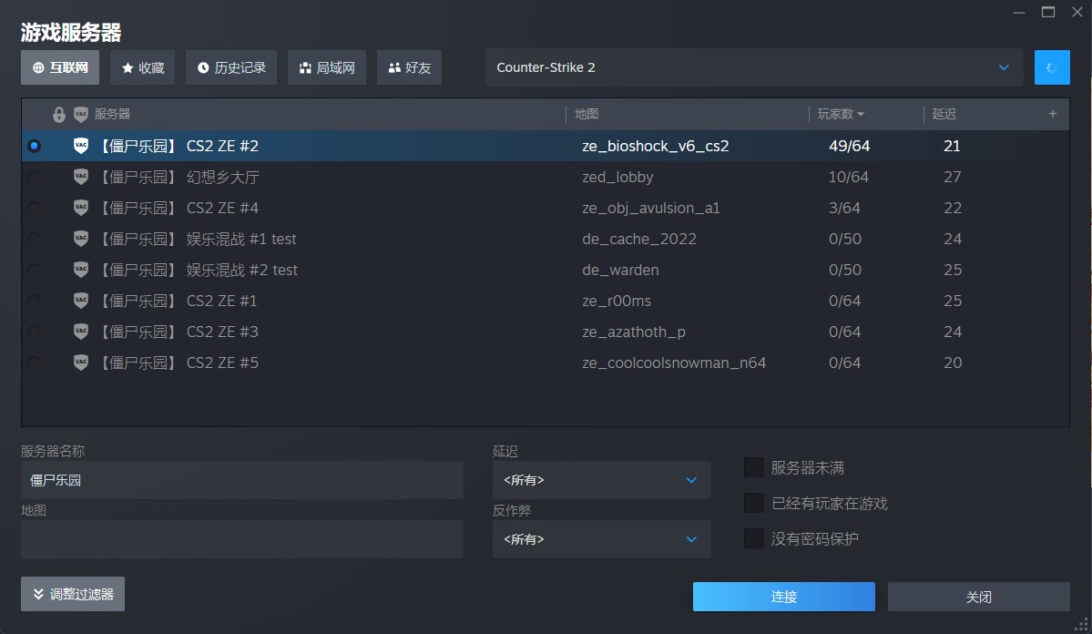The height and width of the screenshot is (634, 1092).
Task: Click the padlock password column header icon
Action: click(59, 115)
